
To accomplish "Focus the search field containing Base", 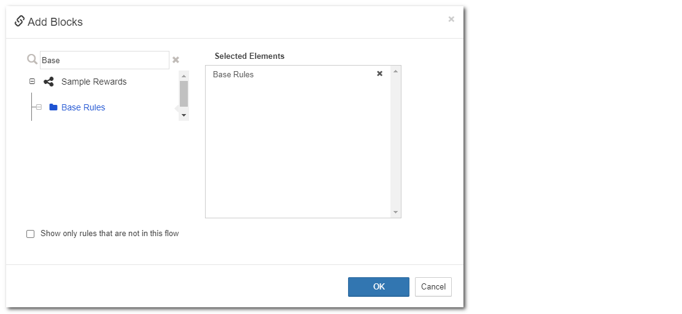I will point(104,60).
